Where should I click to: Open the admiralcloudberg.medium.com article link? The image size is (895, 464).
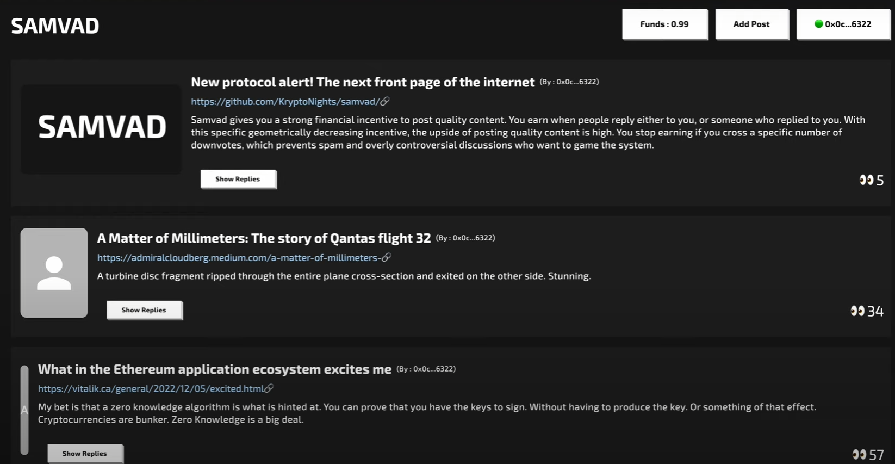[239, 258]
